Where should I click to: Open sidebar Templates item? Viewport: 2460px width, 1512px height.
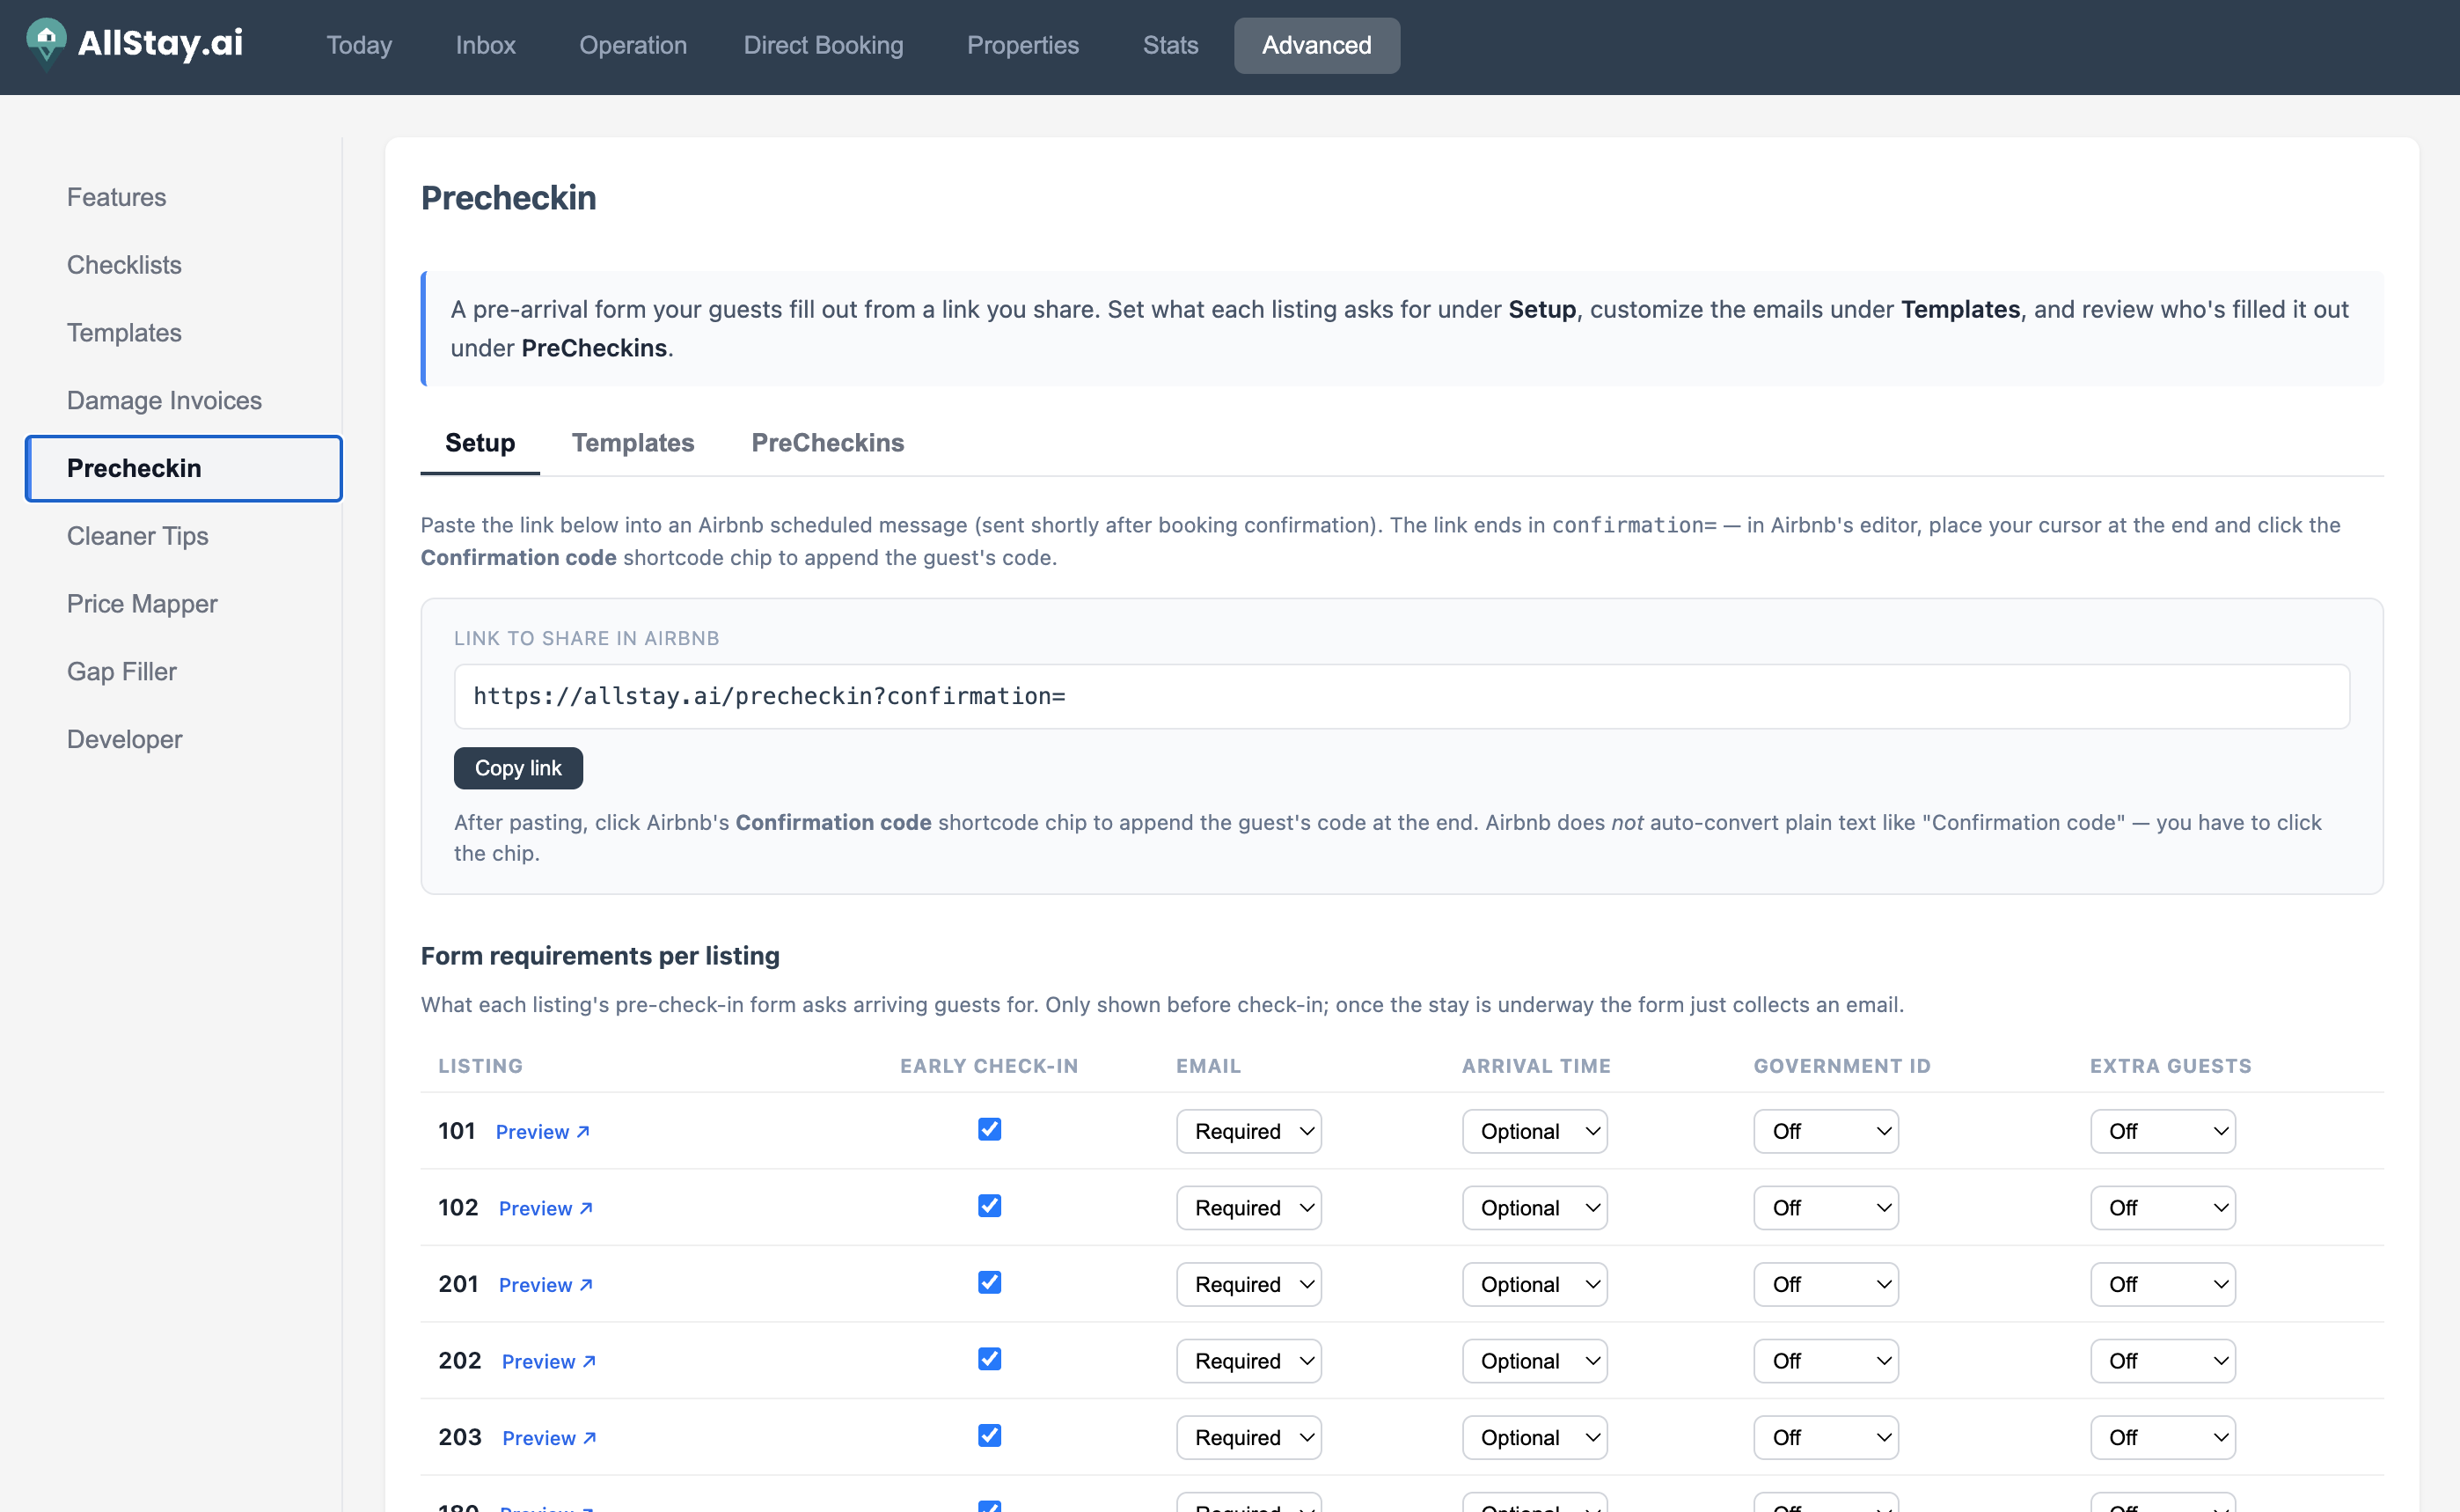[x=124, y=333]
